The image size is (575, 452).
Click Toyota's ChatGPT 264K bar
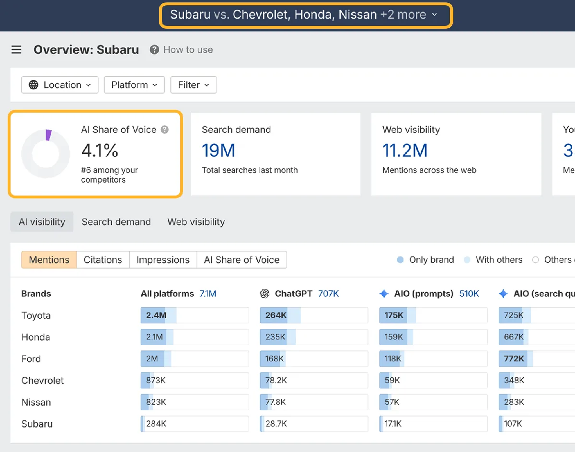click(314, 315)
